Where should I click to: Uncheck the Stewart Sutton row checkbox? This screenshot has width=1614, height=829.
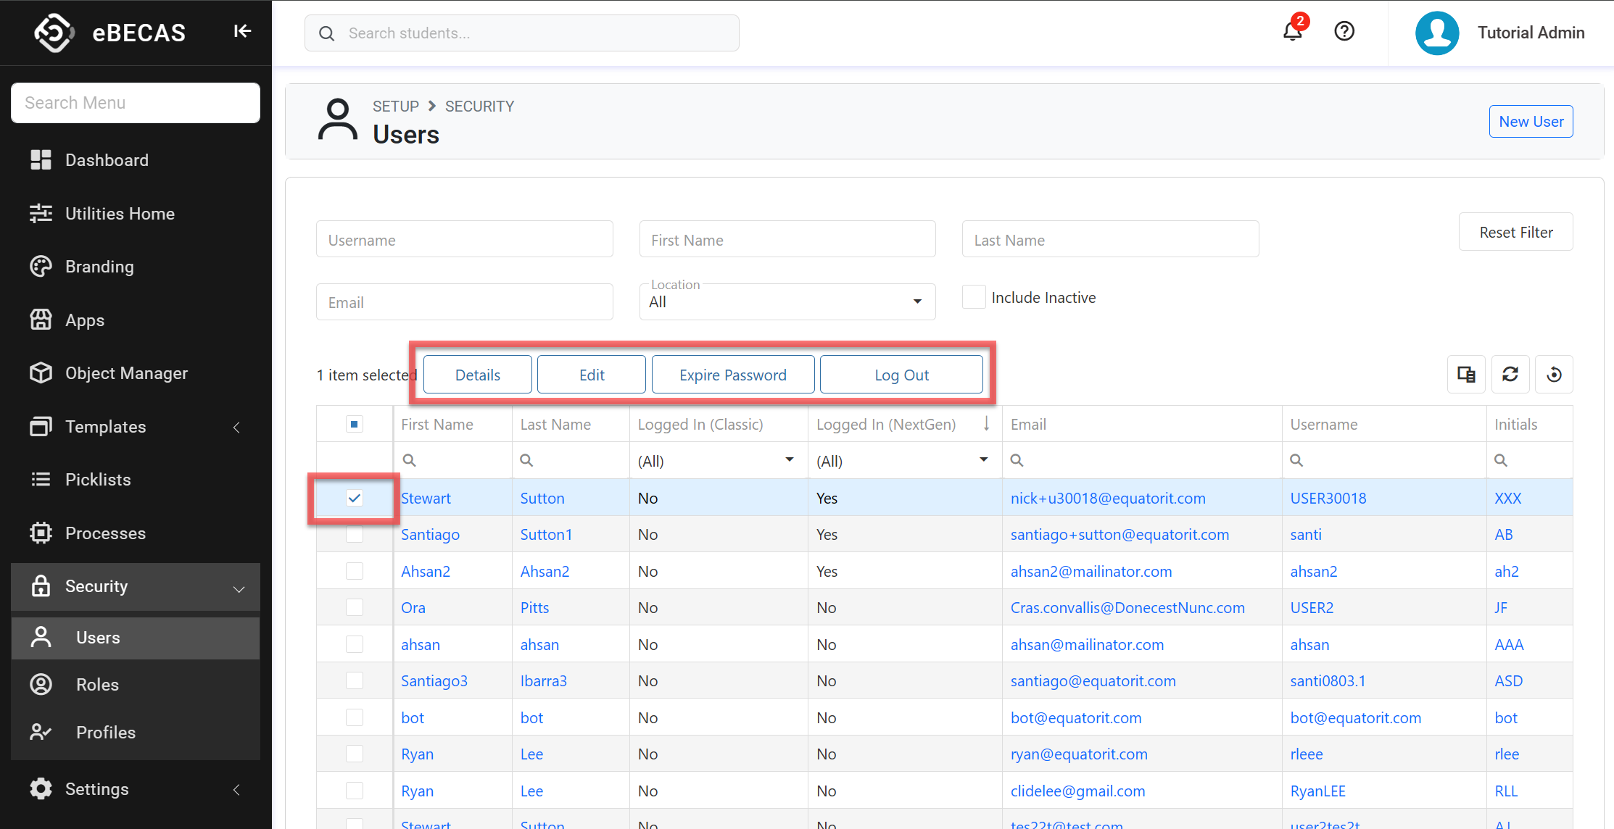pos(355,498)
